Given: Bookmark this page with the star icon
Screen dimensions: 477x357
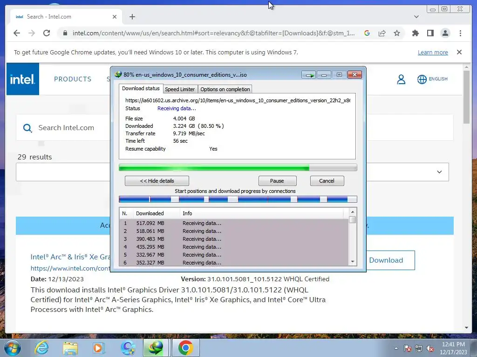Looking at the screenshot, I should (397, 33).
